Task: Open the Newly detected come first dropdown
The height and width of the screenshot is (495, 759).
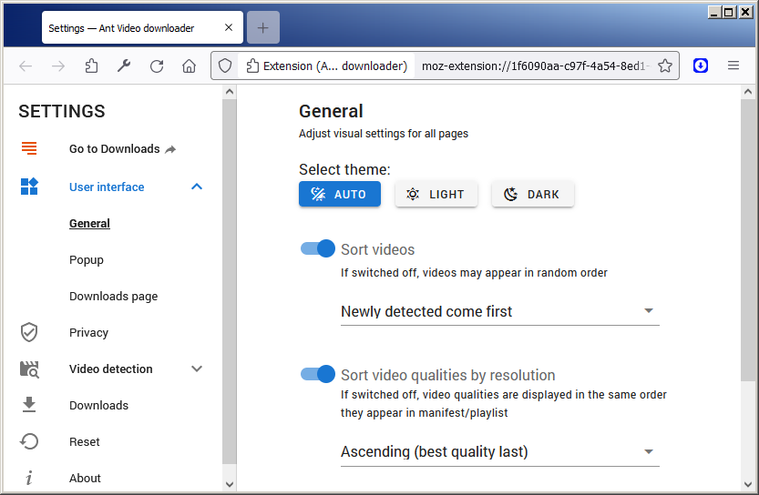Action: click(499, 312)
